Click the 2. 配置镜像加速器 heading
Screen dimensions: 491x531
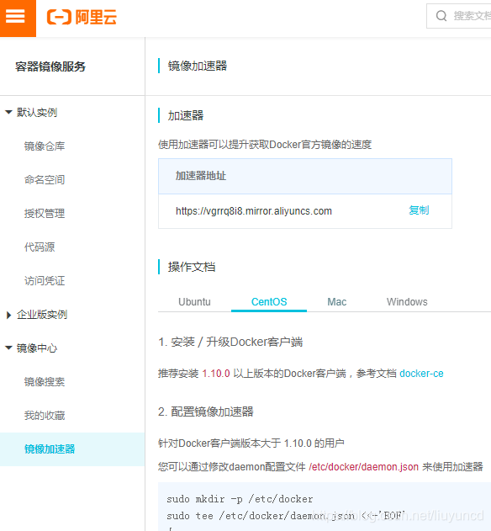tap(206, 412)
